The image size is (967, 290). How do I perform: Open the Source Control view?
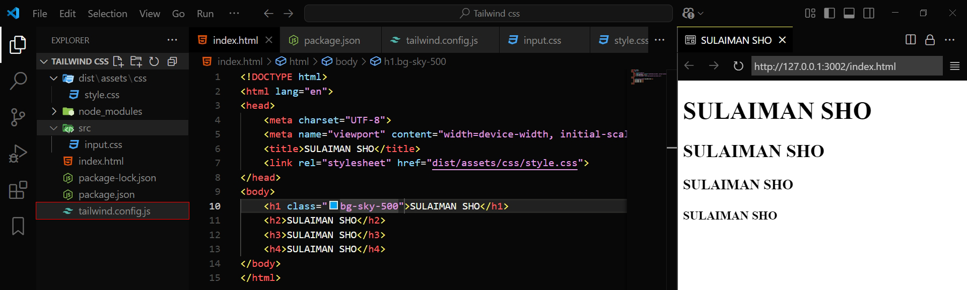[18, 117]
